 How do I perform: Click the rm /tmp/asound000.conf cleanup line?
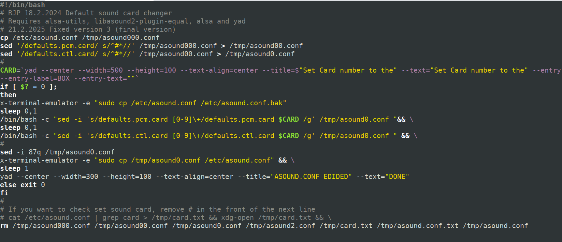pos(264,226)
